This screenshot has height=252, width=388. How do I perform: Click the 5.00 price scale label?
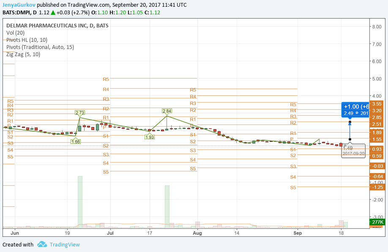click(x=377, y=79)
